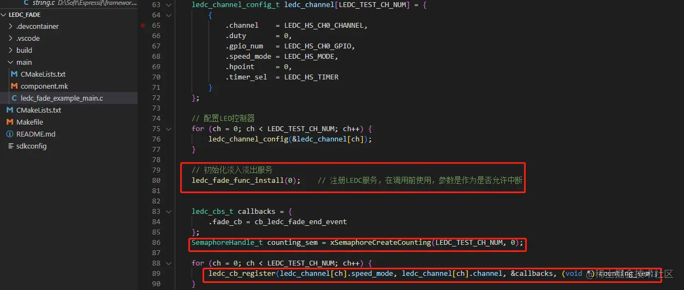Click the .hpoint field on line 69

(240, 66)
